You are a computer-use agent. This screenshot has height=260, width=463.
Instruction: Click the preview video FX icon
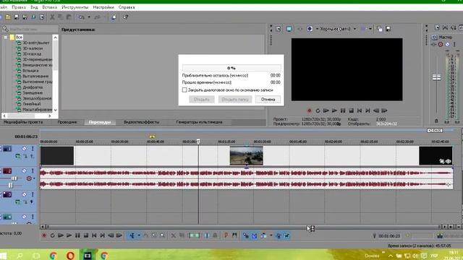pyautogui.click(x=300, y=29)
